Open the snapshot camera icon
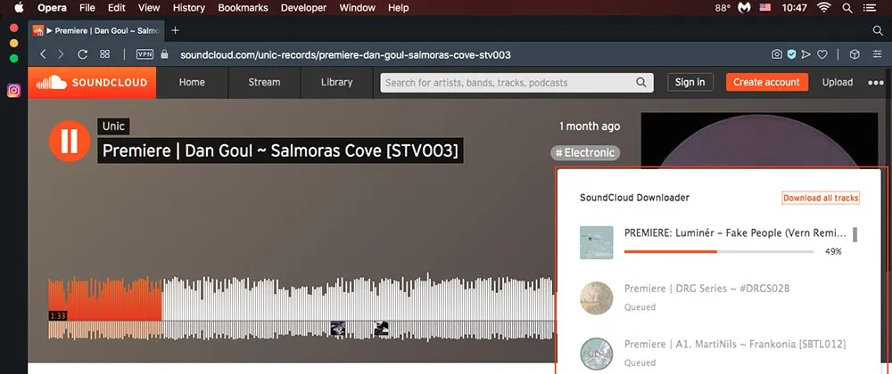 point(777,54)
